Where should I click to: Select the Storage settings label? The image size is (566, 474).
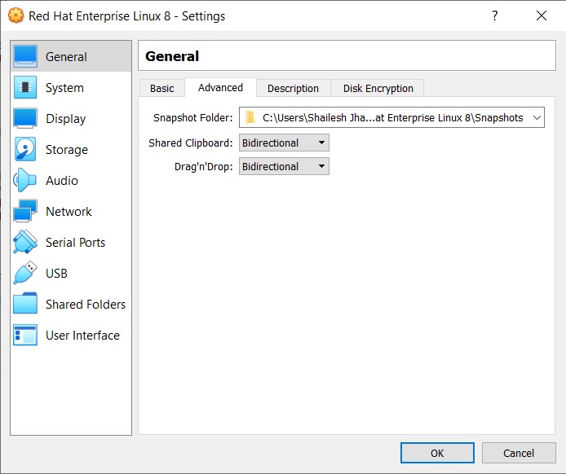click(67, 150)
